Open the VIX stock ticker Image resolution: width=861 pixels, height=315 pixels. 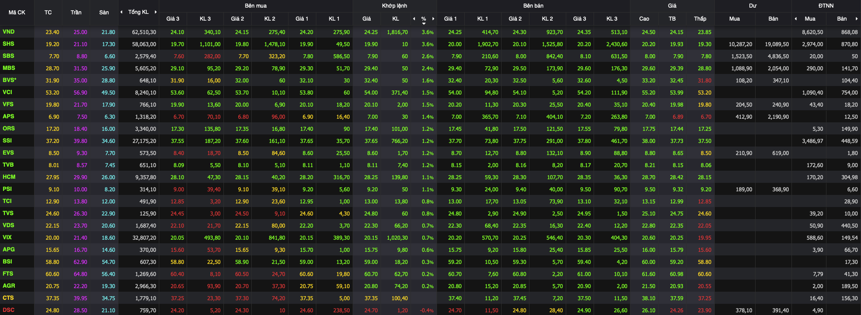click(x=7, y=237)
